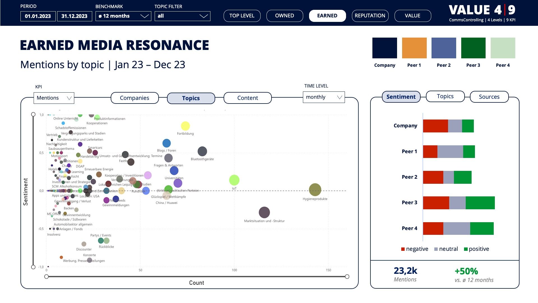Open the Benchmark ø 12 months dropdown
The image size is (538, 303).
[123, 16]
